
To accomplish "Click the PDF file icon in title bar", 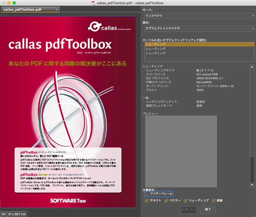I will [x=94, y=3].
